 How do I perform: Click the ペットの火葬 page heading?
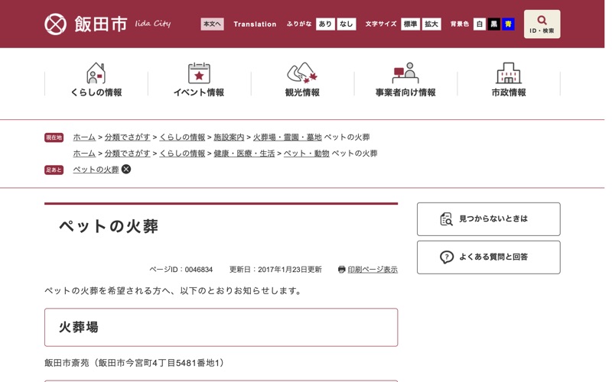[x=109, y=226]
